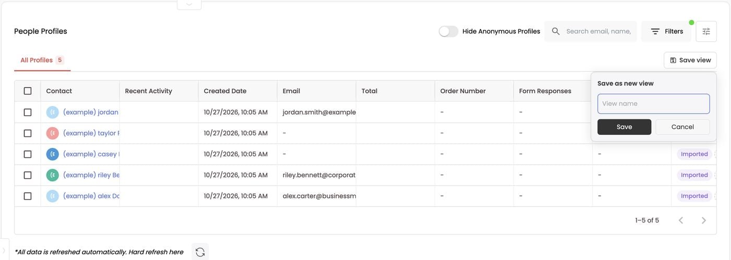Screen dimensions: 731x260
Task: Click the search magnifier icon
Action: click(x=556, y=31)
